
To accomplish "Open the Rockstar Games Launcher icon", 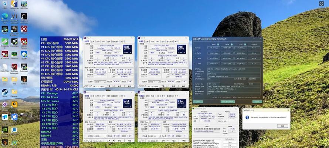I will point(14,104).
